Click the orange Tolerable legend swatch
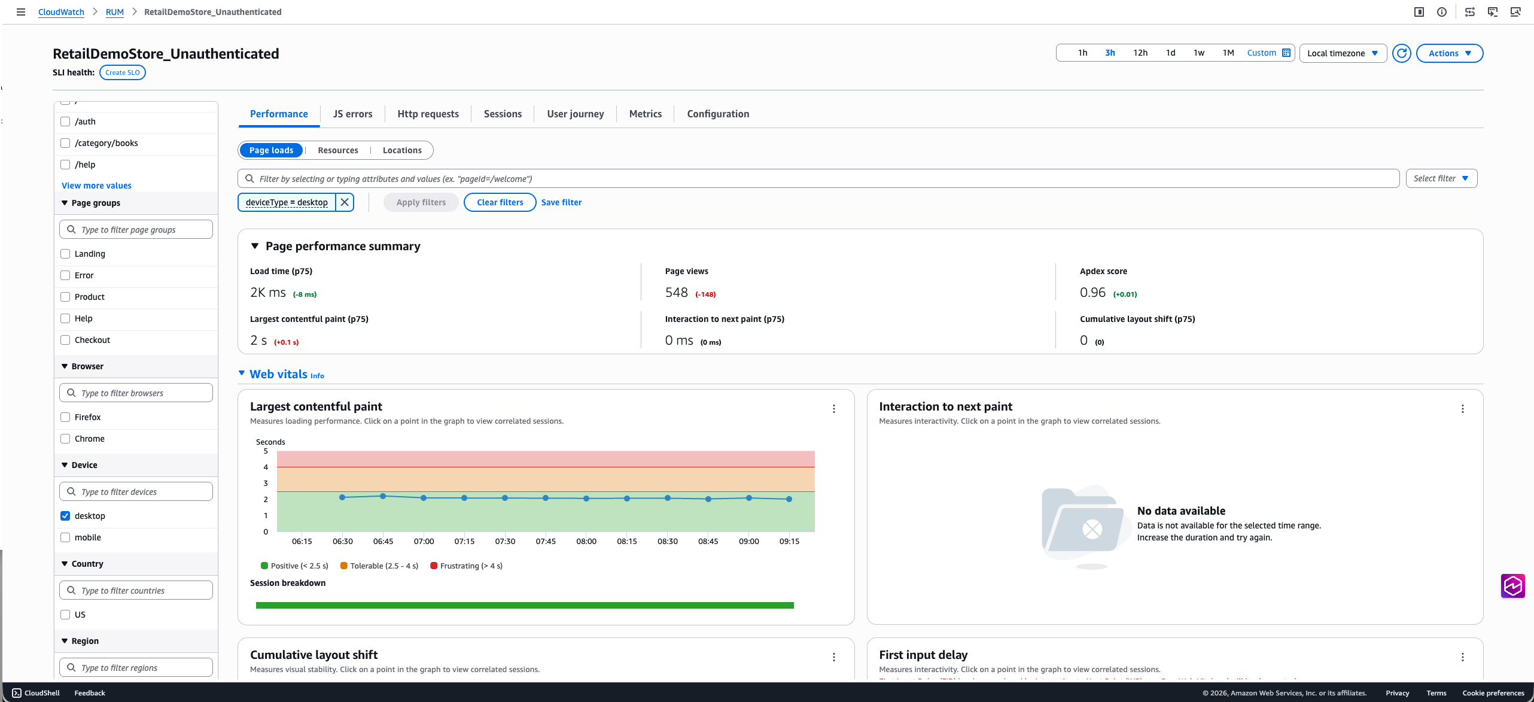The image size is (1534, 702). pos(344,566)
